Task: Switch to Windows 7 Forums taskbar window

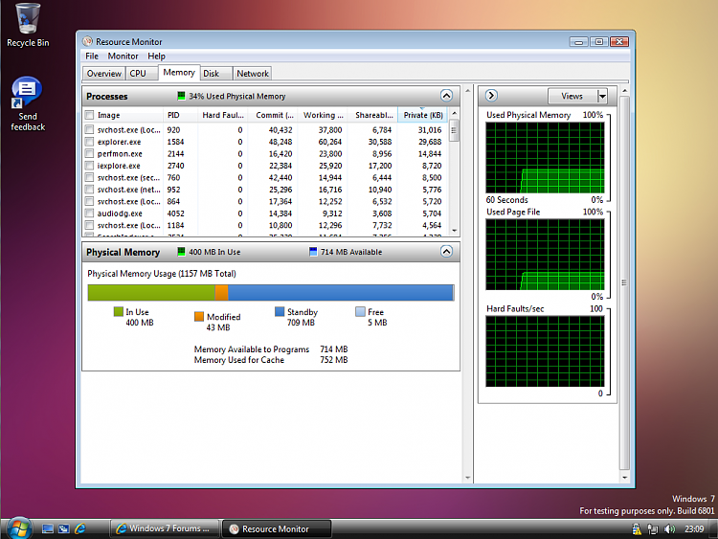Action: tap(165, 528)
